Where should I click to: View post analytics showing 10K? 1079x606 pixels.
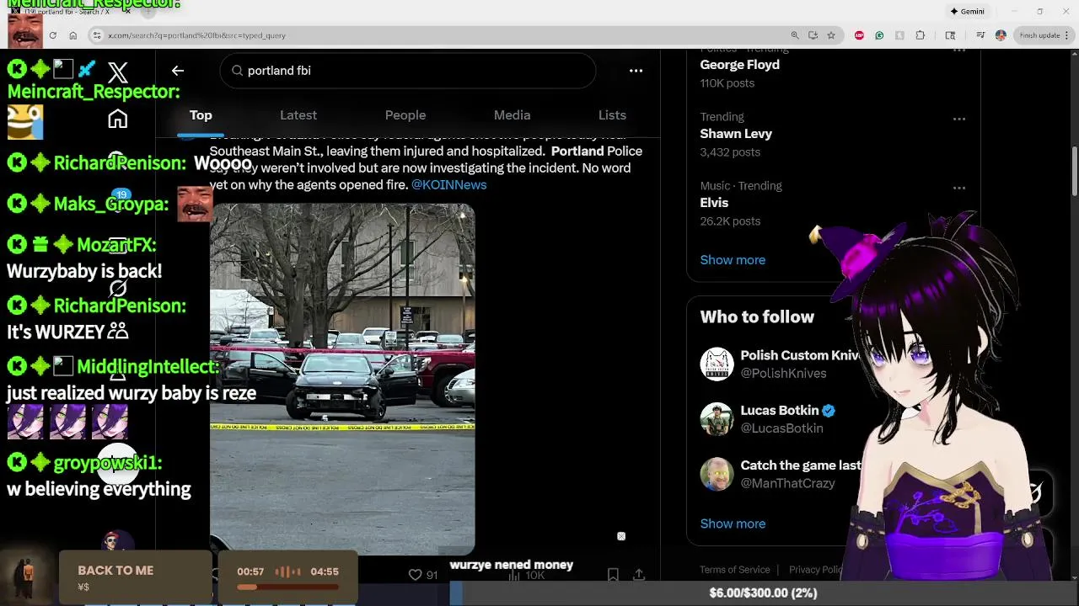[x=528, y=576]
